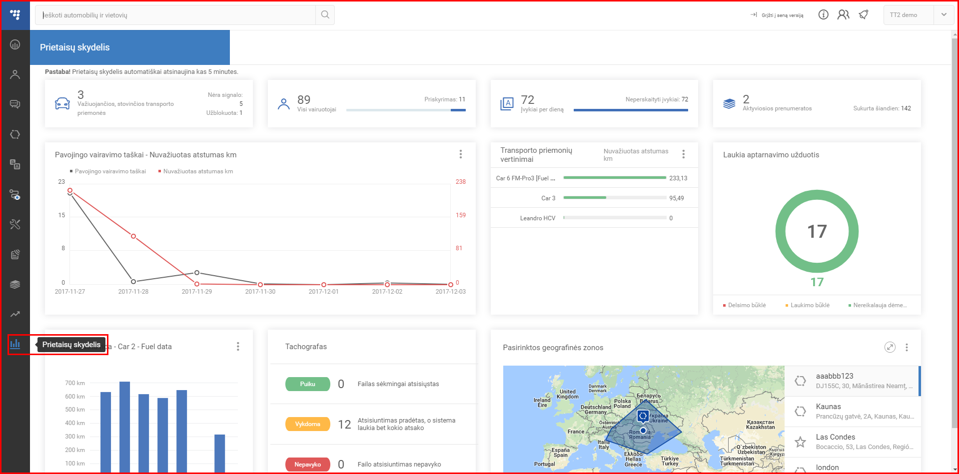959x474 pixels.
Task: Click the person icon on drivers card
Action: pos(284,104)
